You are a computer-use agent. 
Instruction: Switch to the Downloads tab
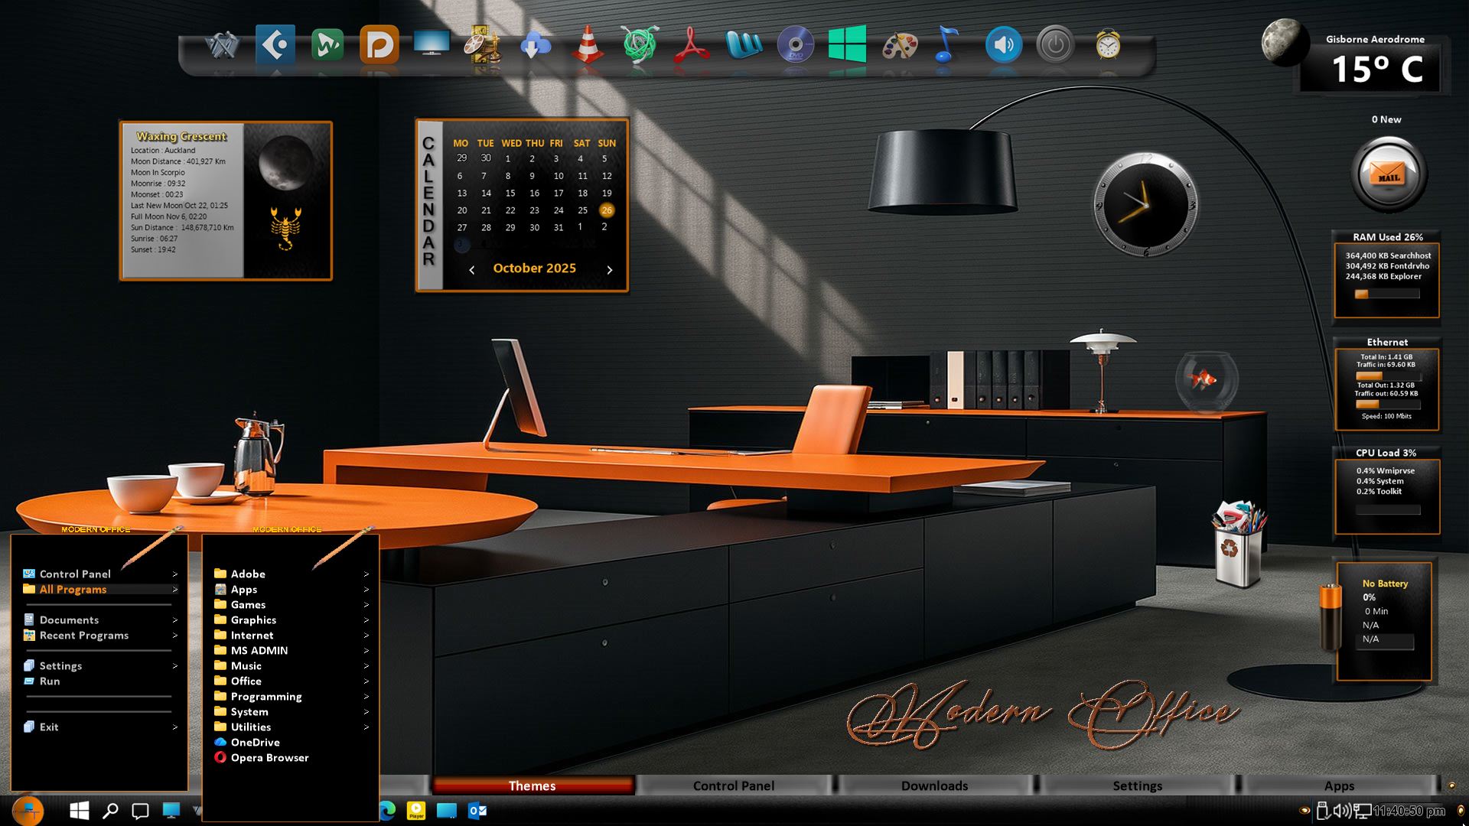tap(934, 785)
